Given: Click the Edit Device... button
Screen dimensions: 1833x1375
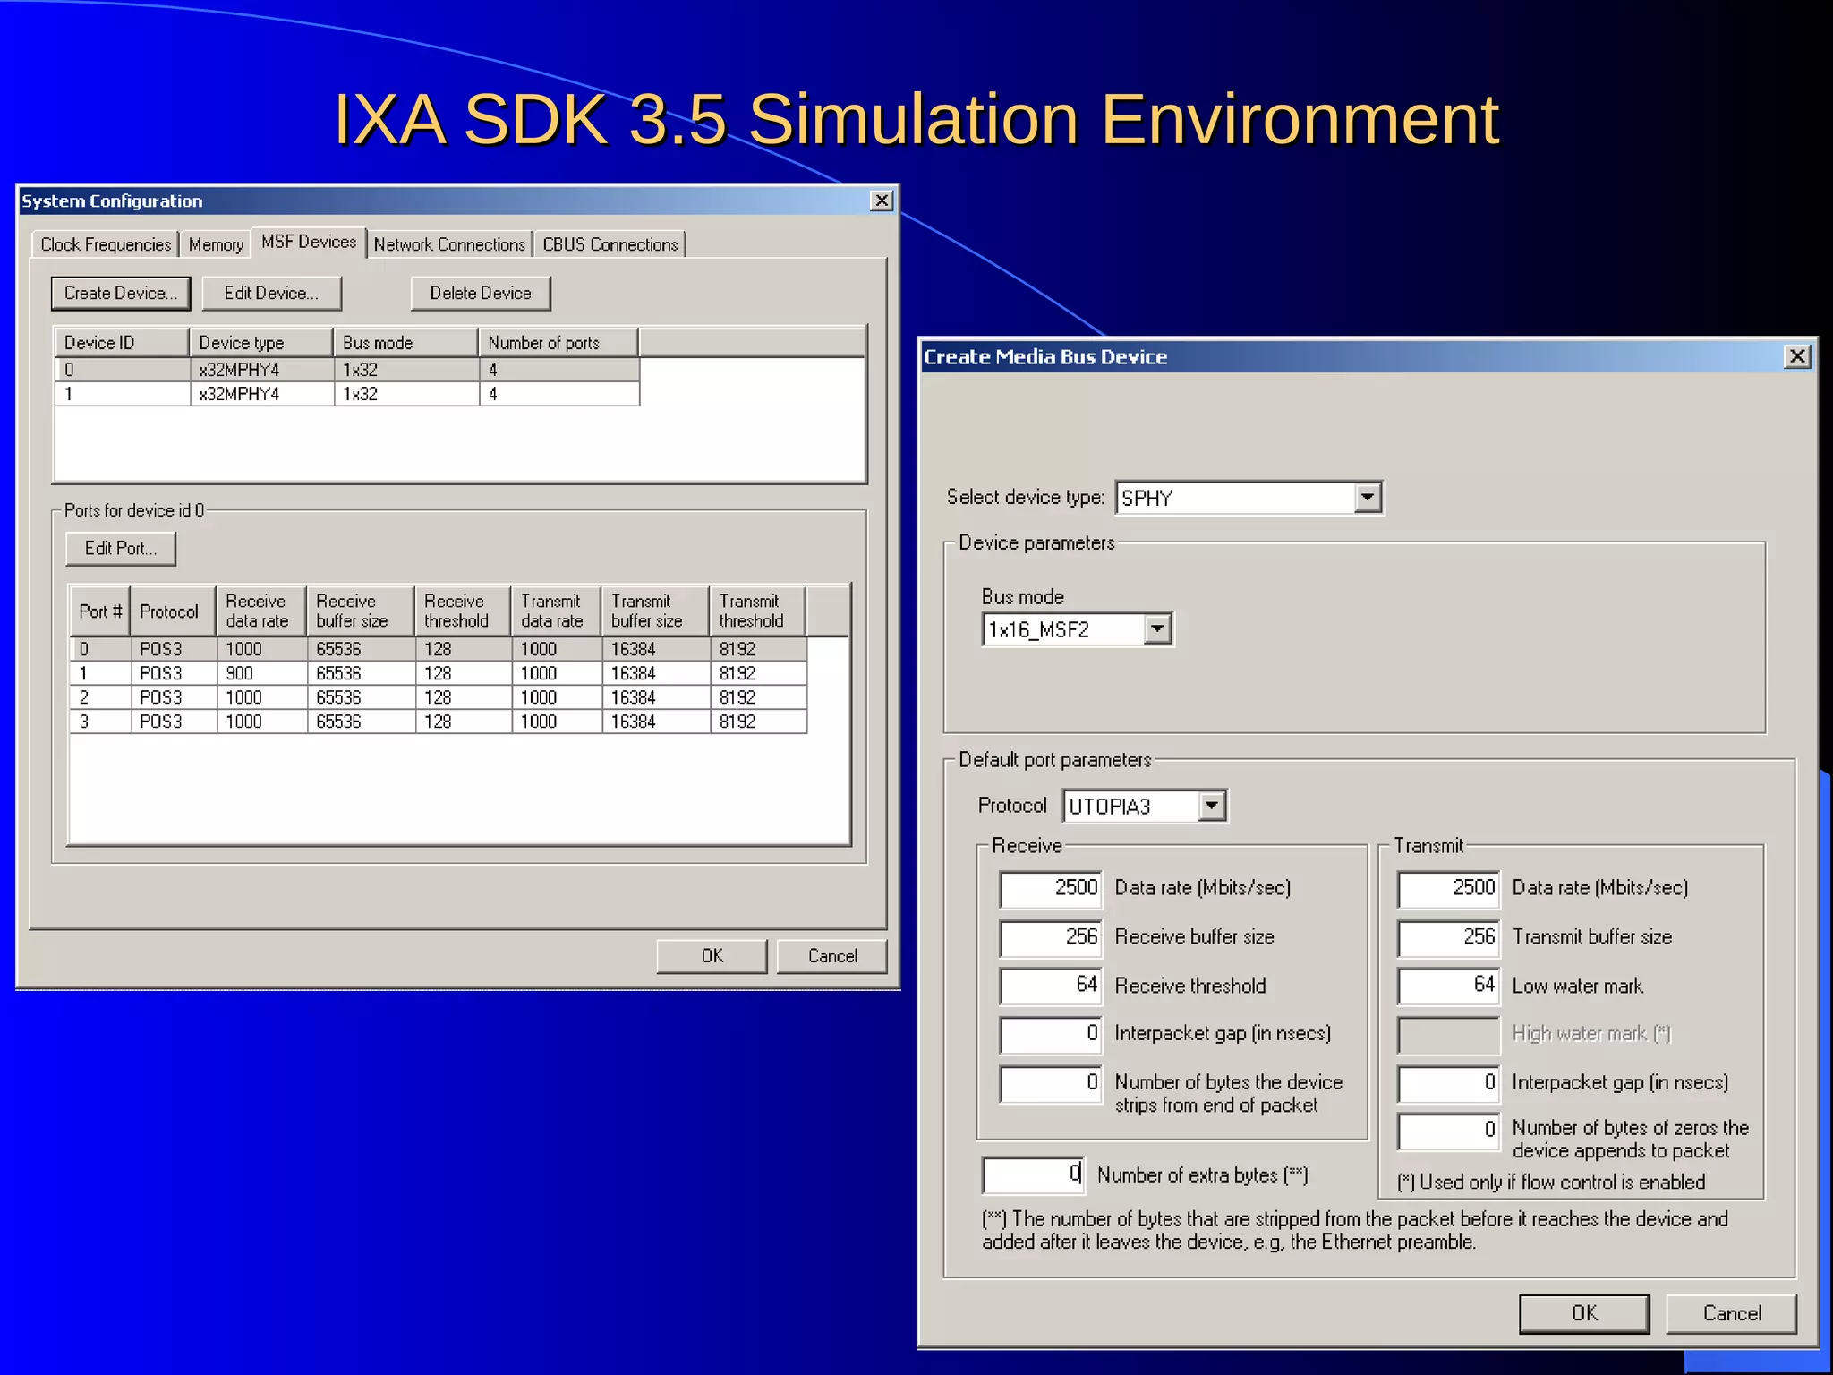Looking at the screenshot, I should [x=271, y=294].
